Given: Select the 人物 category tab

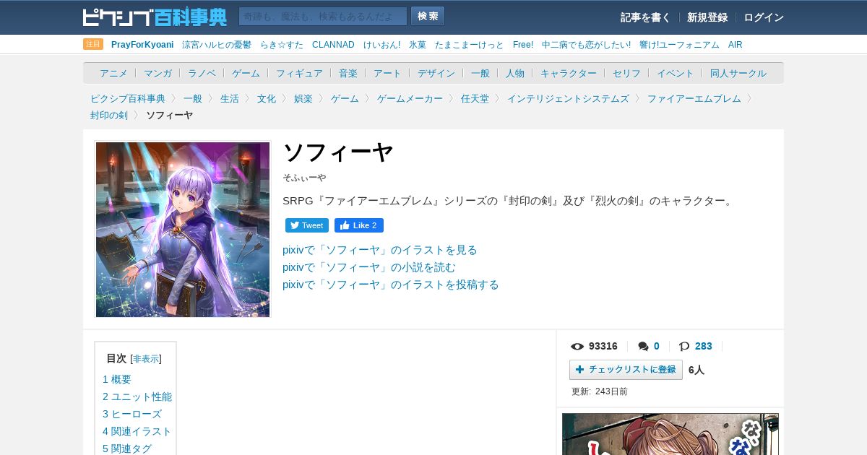Looking at the screenshot, I should [x=515, y=73].
